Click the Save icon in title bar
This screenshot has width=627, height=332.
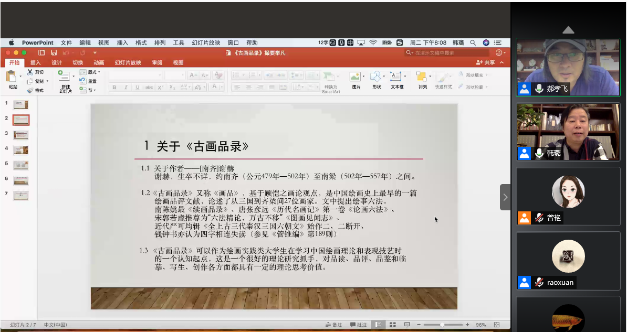click(x=54, y=52)
